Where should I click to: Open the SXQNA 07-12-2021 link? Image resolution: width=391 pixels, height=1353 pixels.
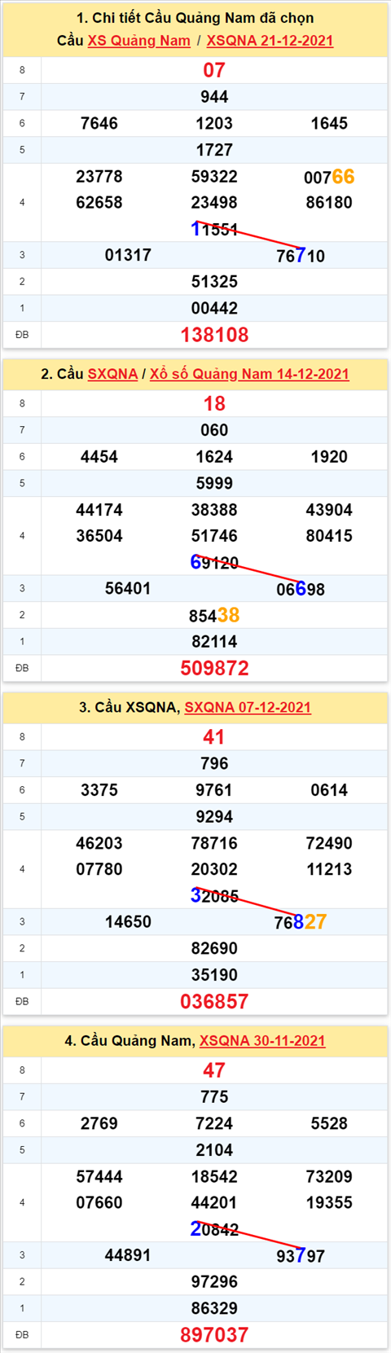[248, 707]
